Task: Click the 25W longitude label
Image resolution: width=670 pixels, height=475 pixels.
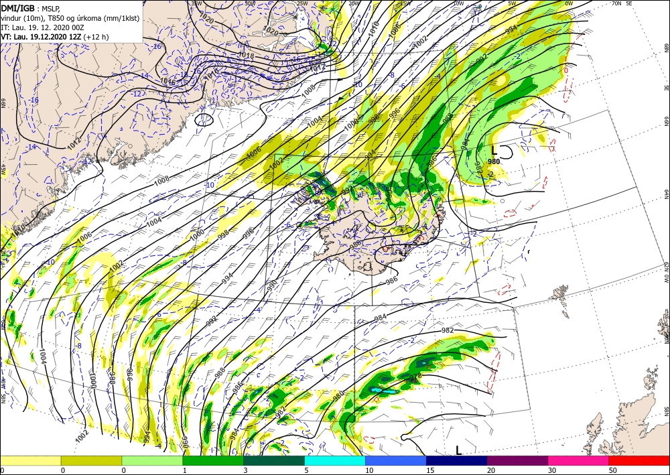Action: click(x=303, y=3)
